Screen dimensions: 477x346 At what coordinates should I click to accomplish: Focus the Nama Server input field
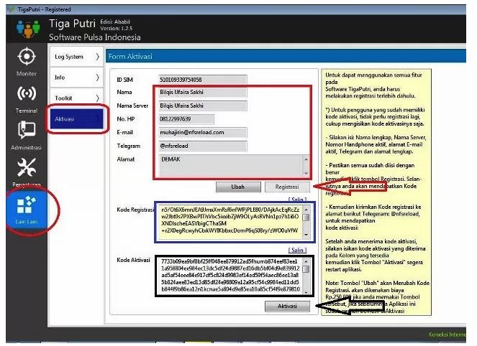tap(203, 106)
